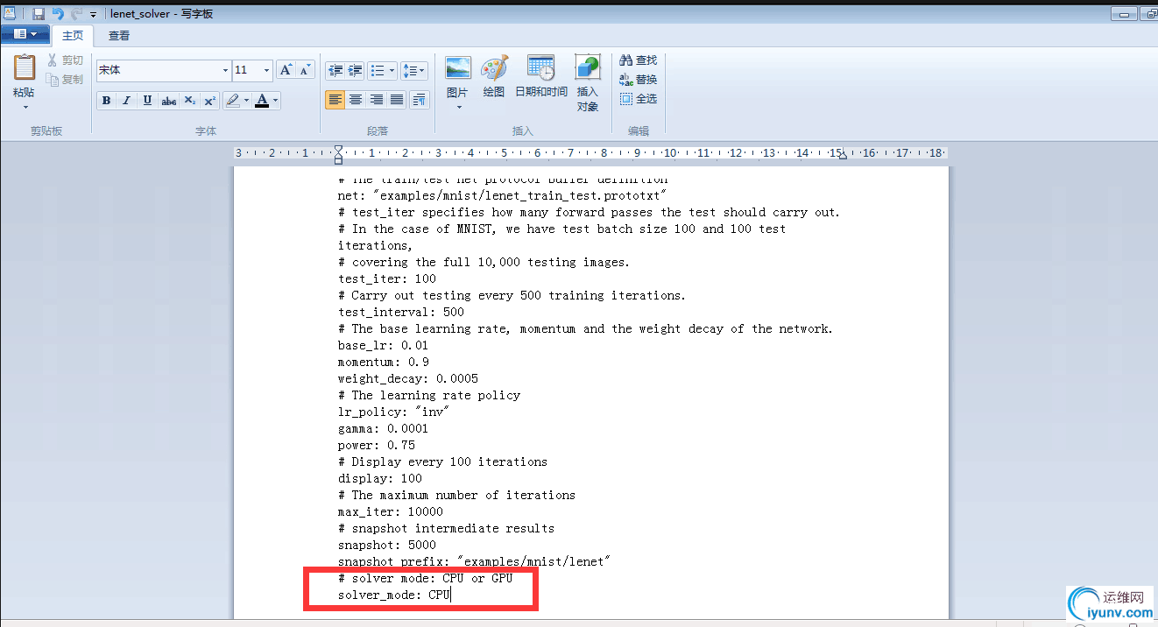Expand the 图片 picture options arrow
The width and height of the screenshot is (1158, 627).
[458, 107]
